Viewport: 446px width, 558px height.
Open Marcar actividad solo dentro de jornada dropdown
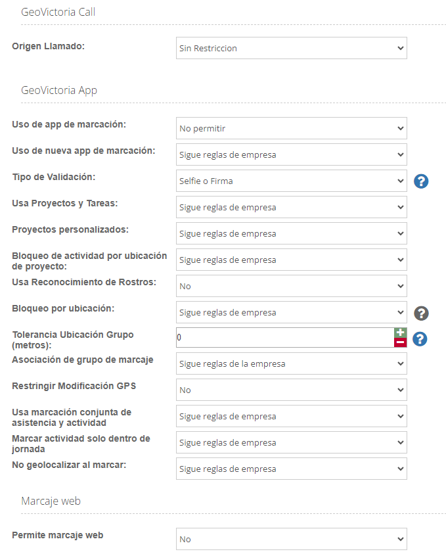(x=291, y=443)
